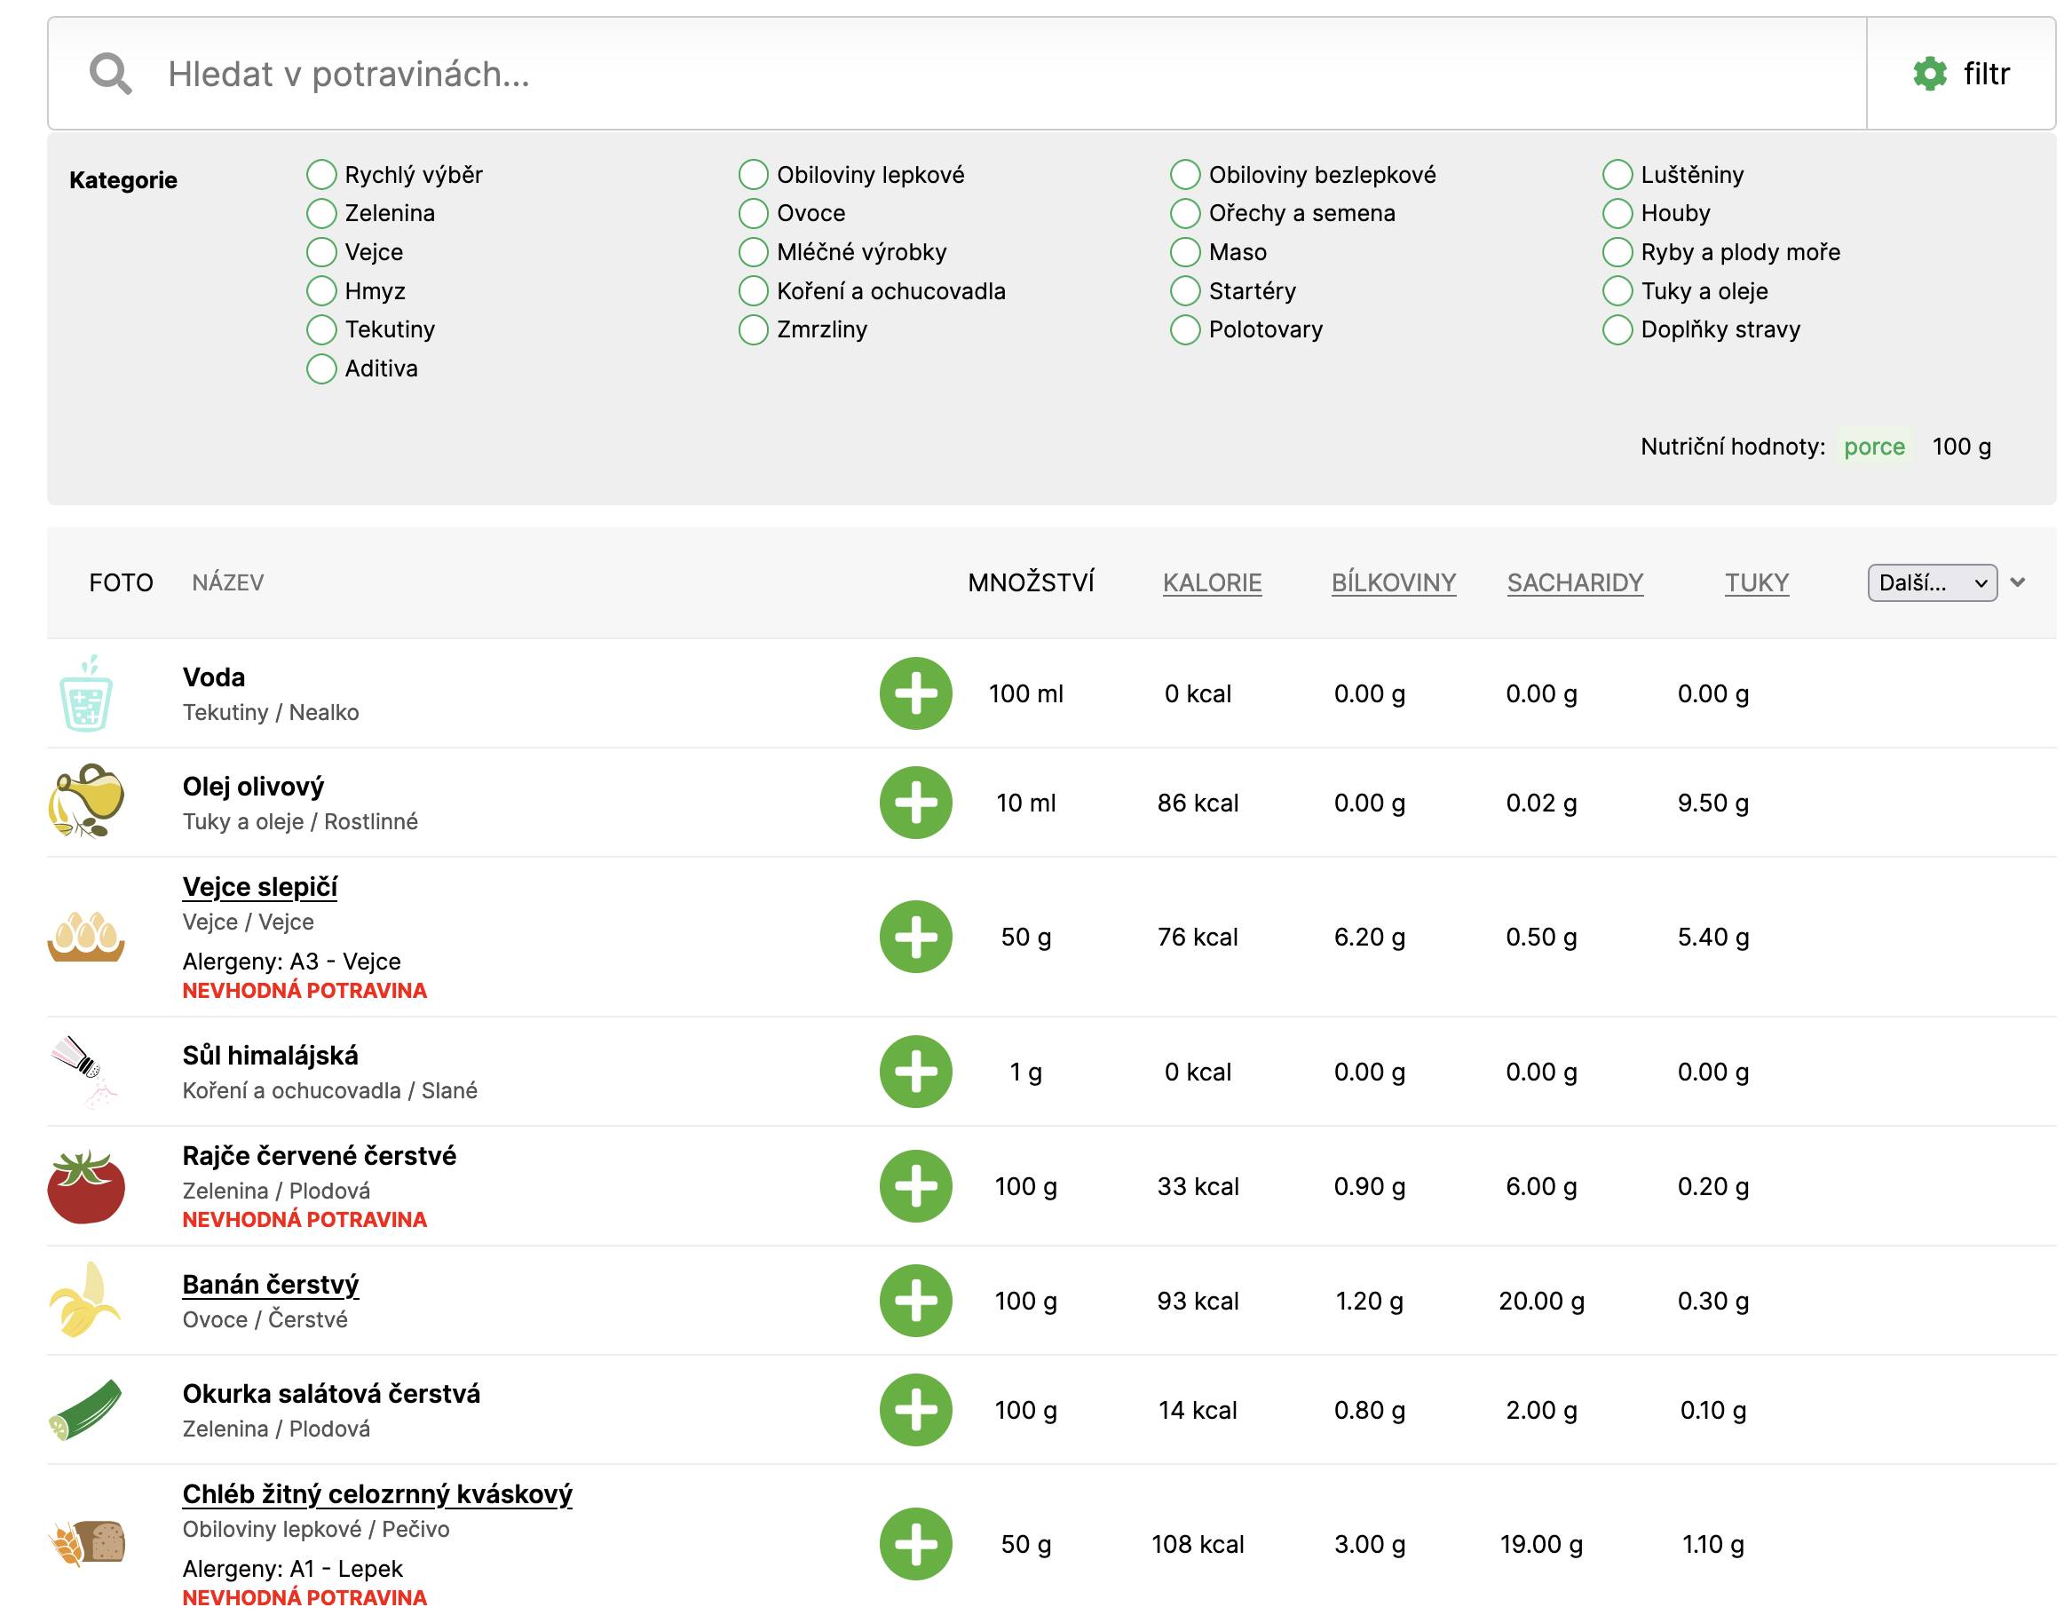Add Voda with the green plus button

[x=915, y=693]
